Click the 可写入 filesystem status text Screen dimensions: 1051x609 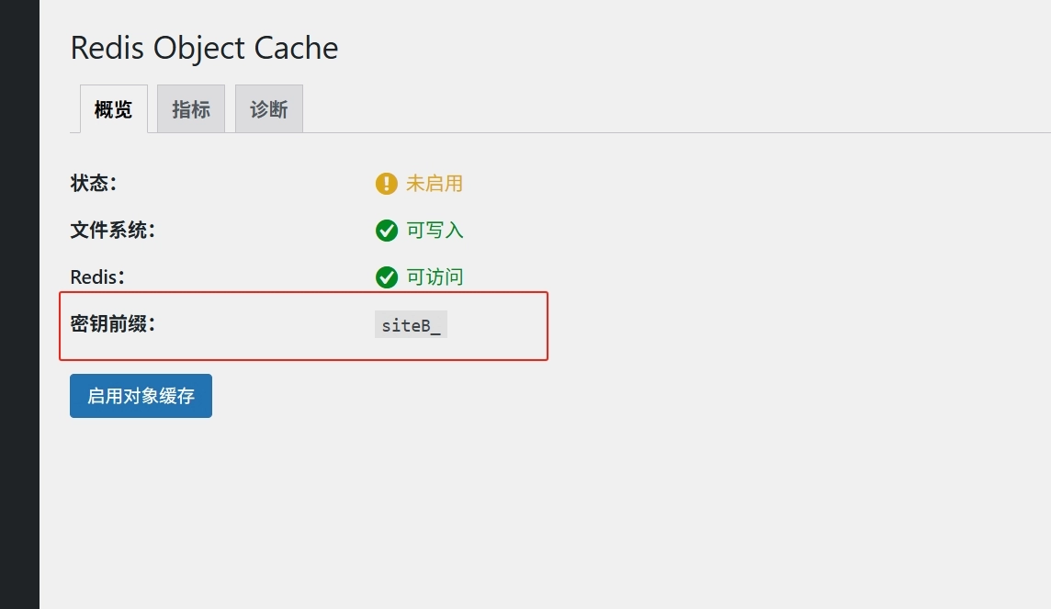435,231
